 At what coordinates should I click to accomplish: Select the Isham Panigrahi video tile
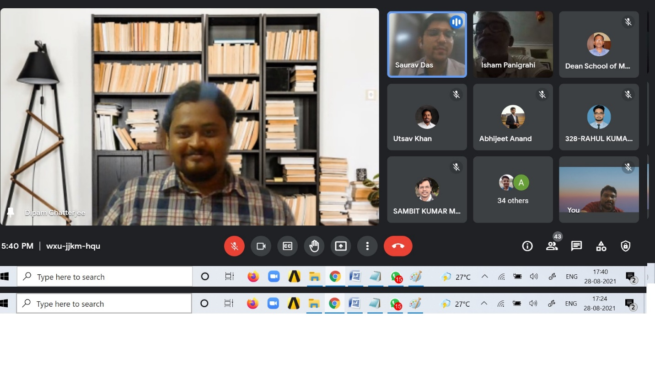(513, 44)
